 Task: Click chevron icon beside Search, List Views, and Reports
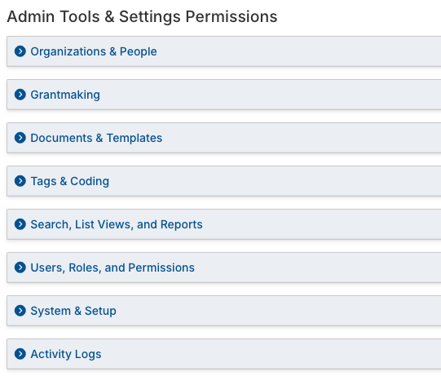tap(20, 224)
